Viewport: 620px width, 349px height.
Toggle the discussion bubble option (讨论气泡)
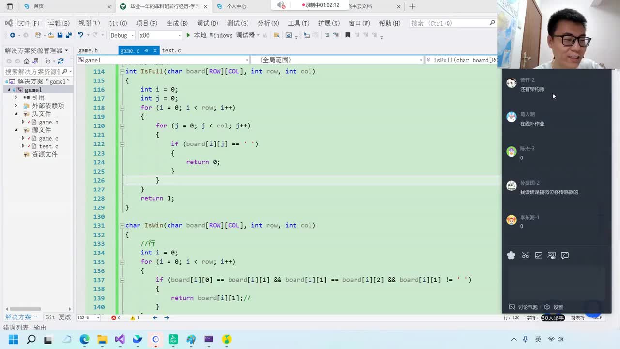[523, 307]
